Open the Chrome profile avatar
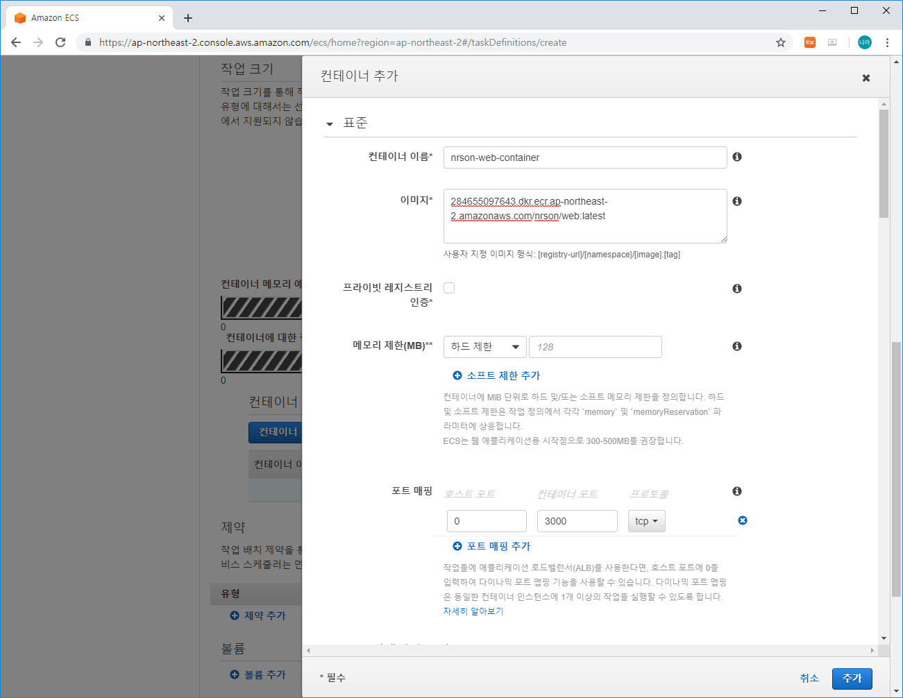 click(x=865, y=42)
